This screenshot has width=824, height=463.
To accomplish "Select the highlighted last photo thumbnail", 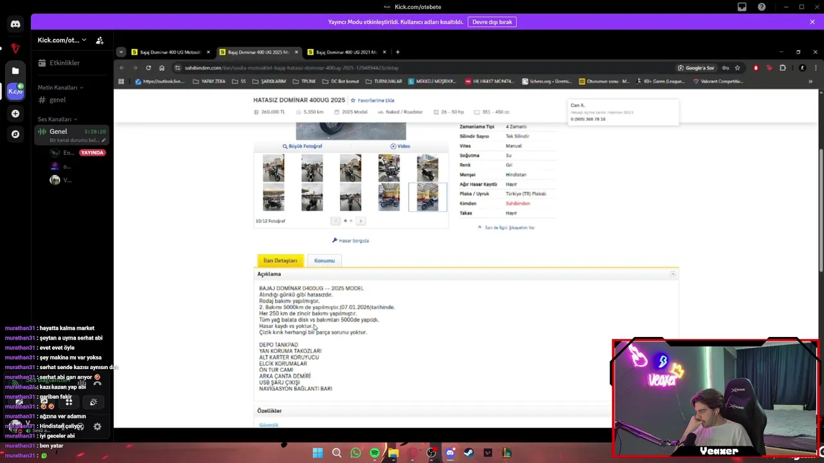I will click(427, 197).
